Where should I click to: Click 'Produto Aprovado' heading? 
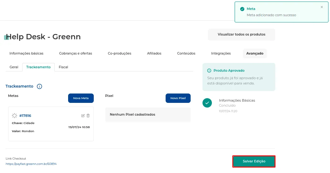229,70
